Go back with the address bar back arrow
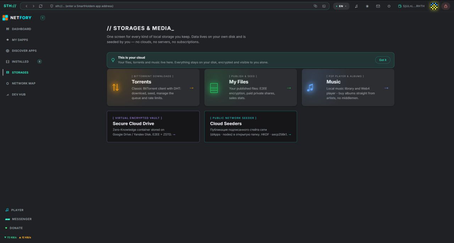This screenshot has height=243, width=454. [27, 6]
